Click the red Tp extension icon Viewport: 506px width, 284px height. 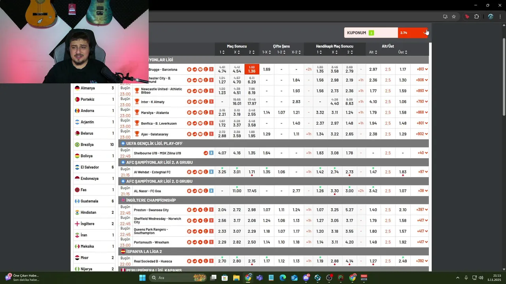tap(467, 17)
